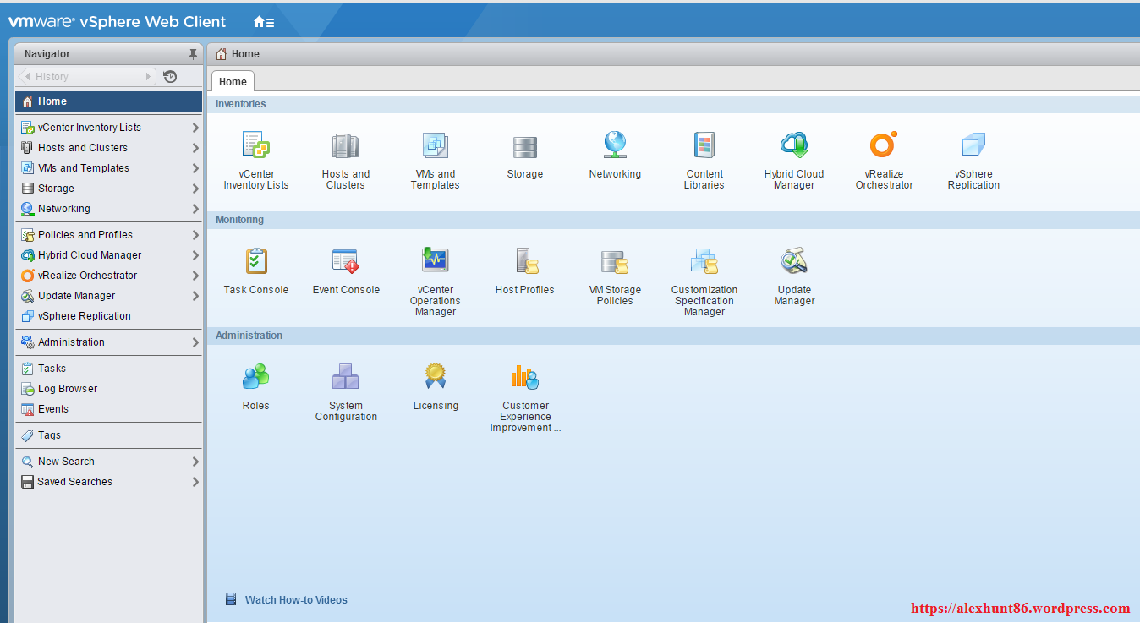This screenshot has height=623, width=1140.
Task: Click the History back button
Action: 26,77
